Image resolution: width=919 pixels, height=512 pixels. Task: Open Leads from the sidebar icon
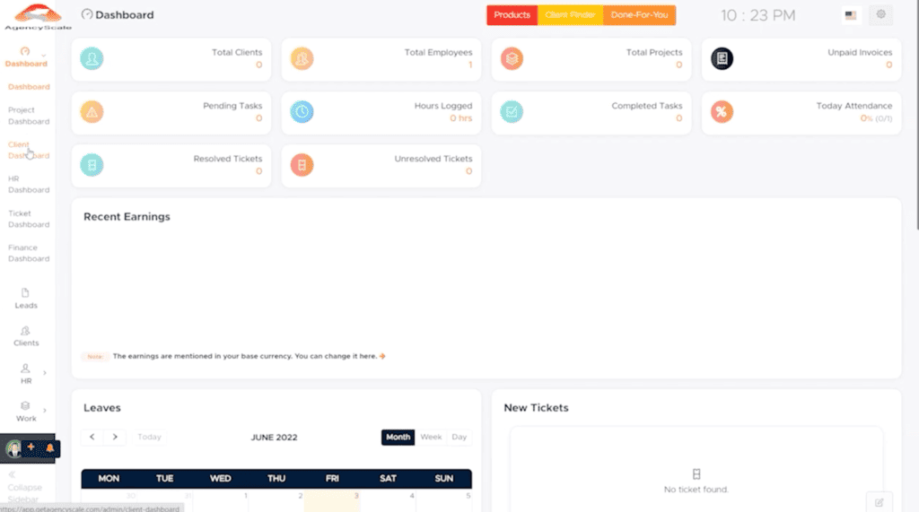tap(25, 293)
